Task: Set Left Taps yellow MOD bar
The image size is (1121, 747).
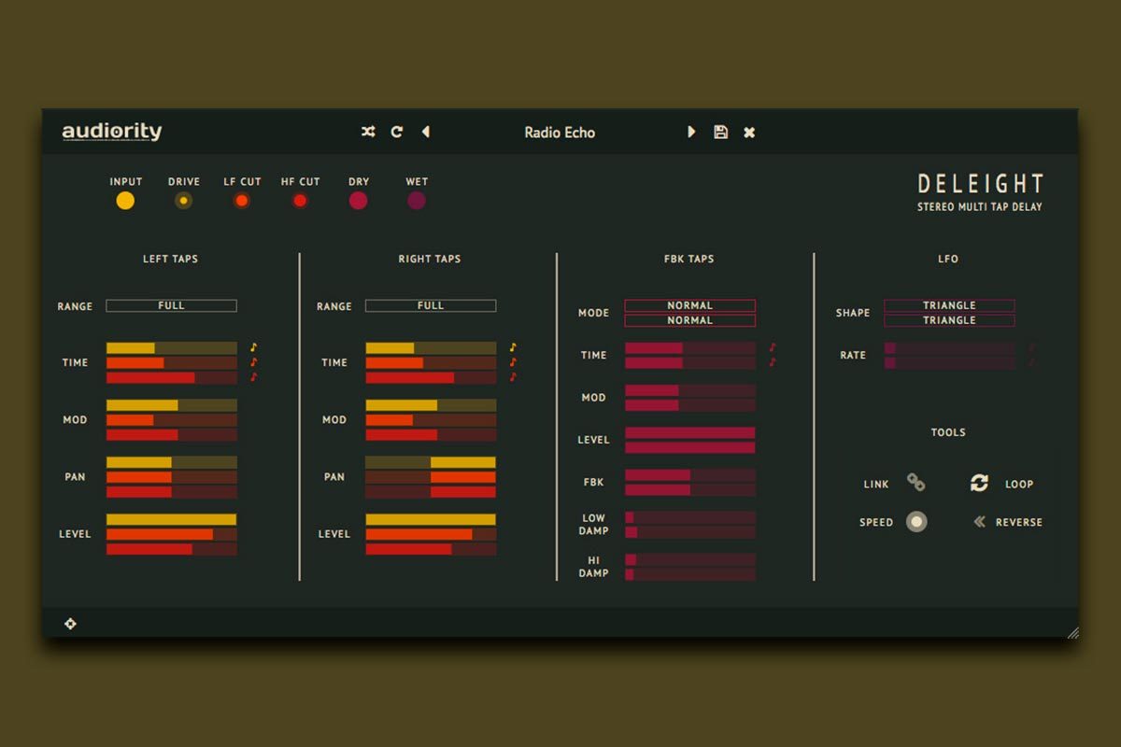Action: [x=171, y=405]
